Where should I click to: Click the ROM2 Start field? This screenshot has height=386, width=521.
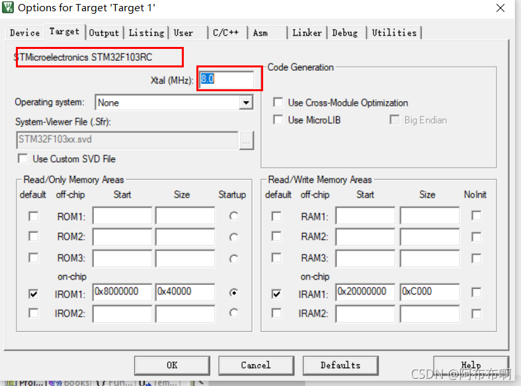pos(122,237)
